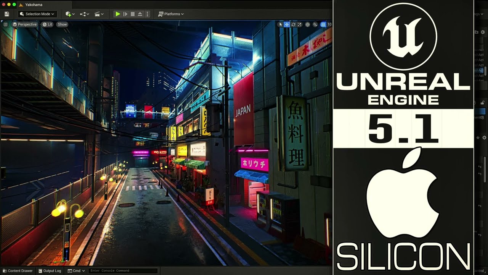Open the viewport options hamburger menu
488x275 pixels.
5,24
